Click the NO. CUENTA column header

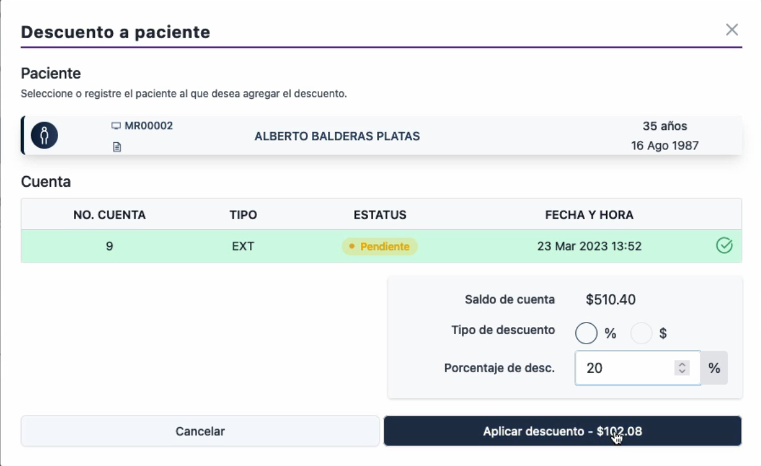point(109,215)
